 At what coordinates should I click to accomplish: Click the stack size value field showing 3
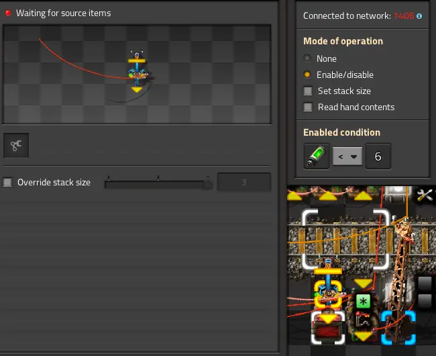244,182
